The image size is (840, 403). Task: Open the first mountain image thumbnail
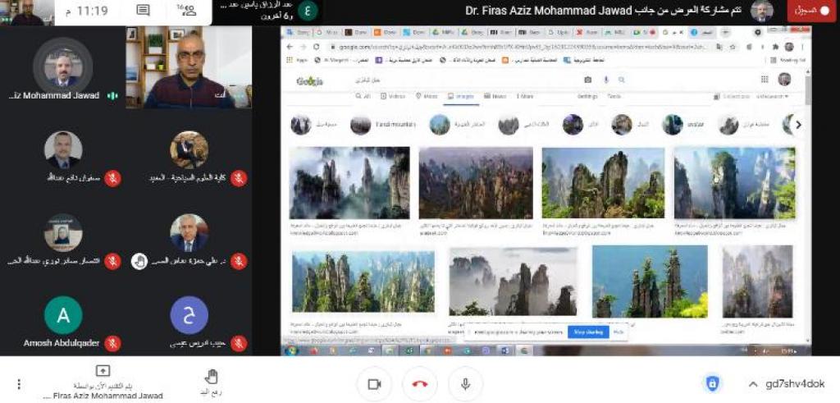(349, 183)
